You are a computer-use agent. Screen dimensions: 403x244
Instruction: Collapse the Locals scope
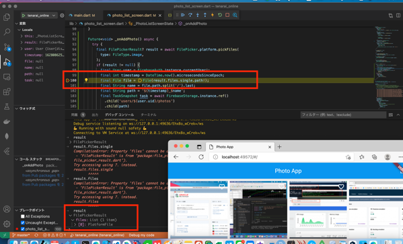click(x=20, y=30)
